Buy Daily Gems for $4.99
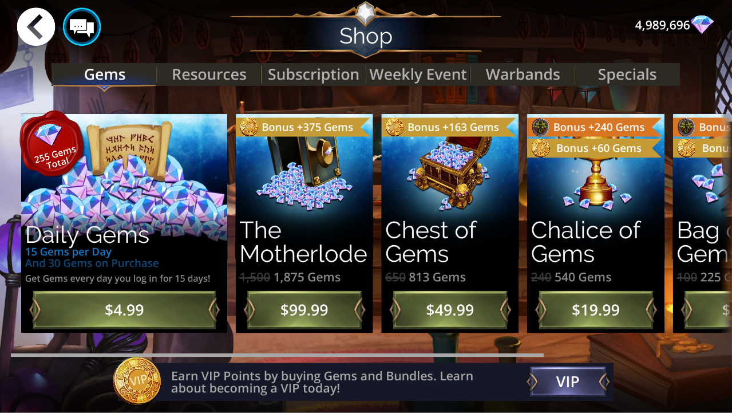Image resolution: width=732 pixels, height=413 pixels. click(124, 310)
